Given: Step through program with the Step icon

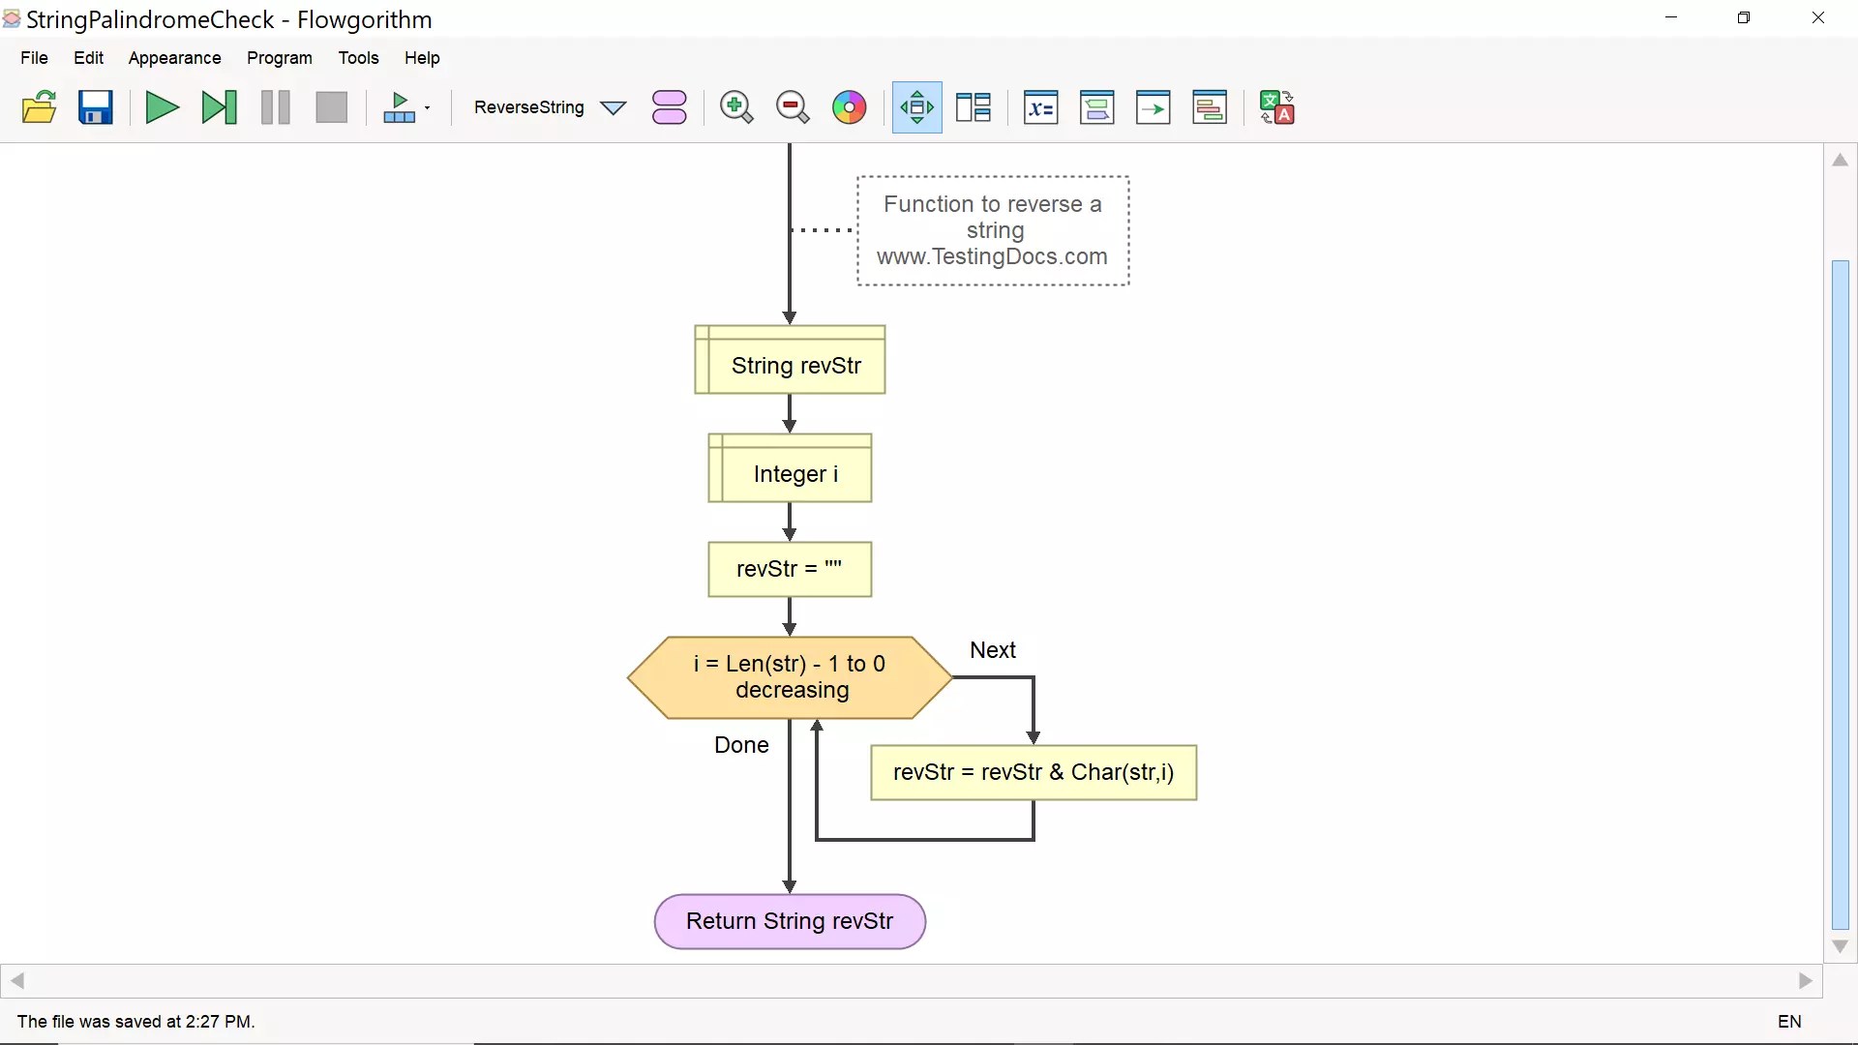Looking at the screenshot, I should click(219, 107).
